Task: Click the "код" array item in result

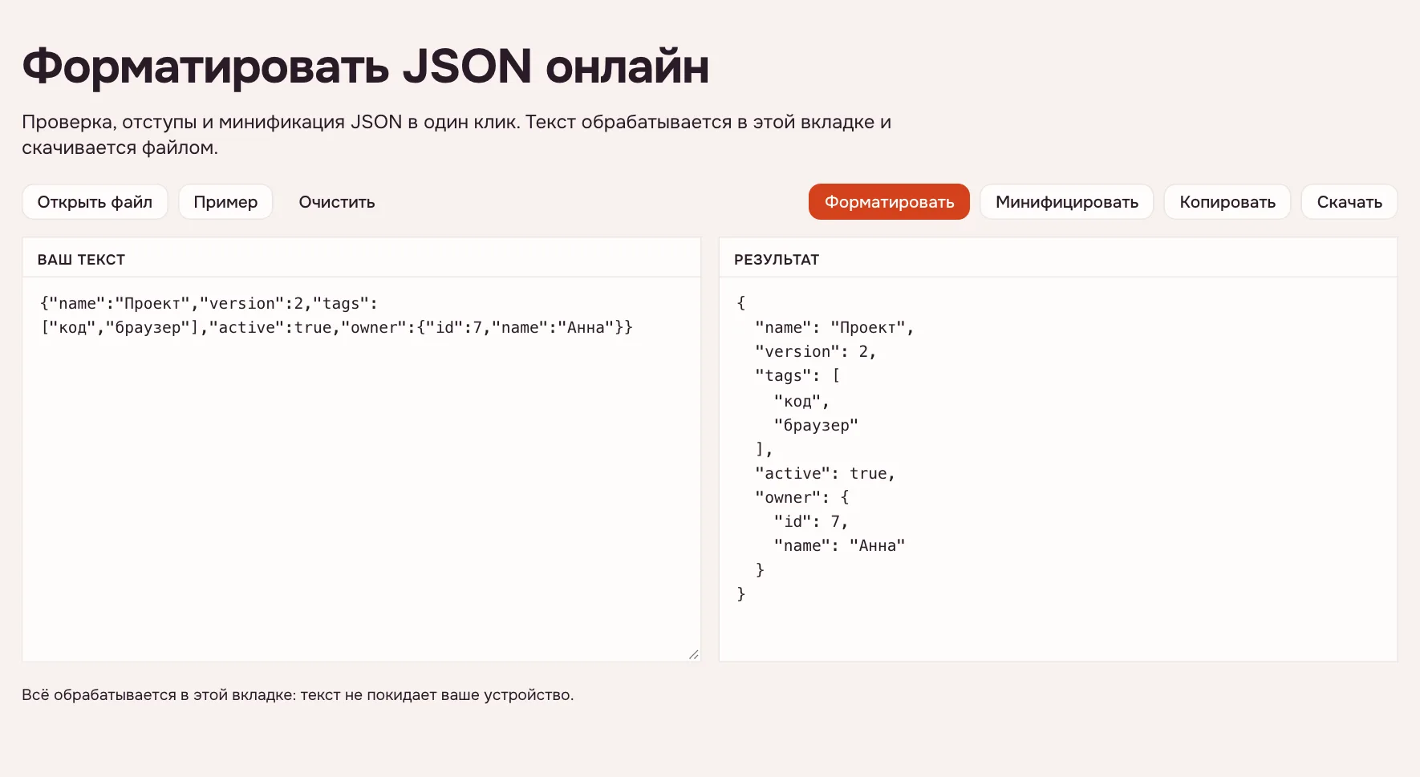Action: [x=801, y=401]
